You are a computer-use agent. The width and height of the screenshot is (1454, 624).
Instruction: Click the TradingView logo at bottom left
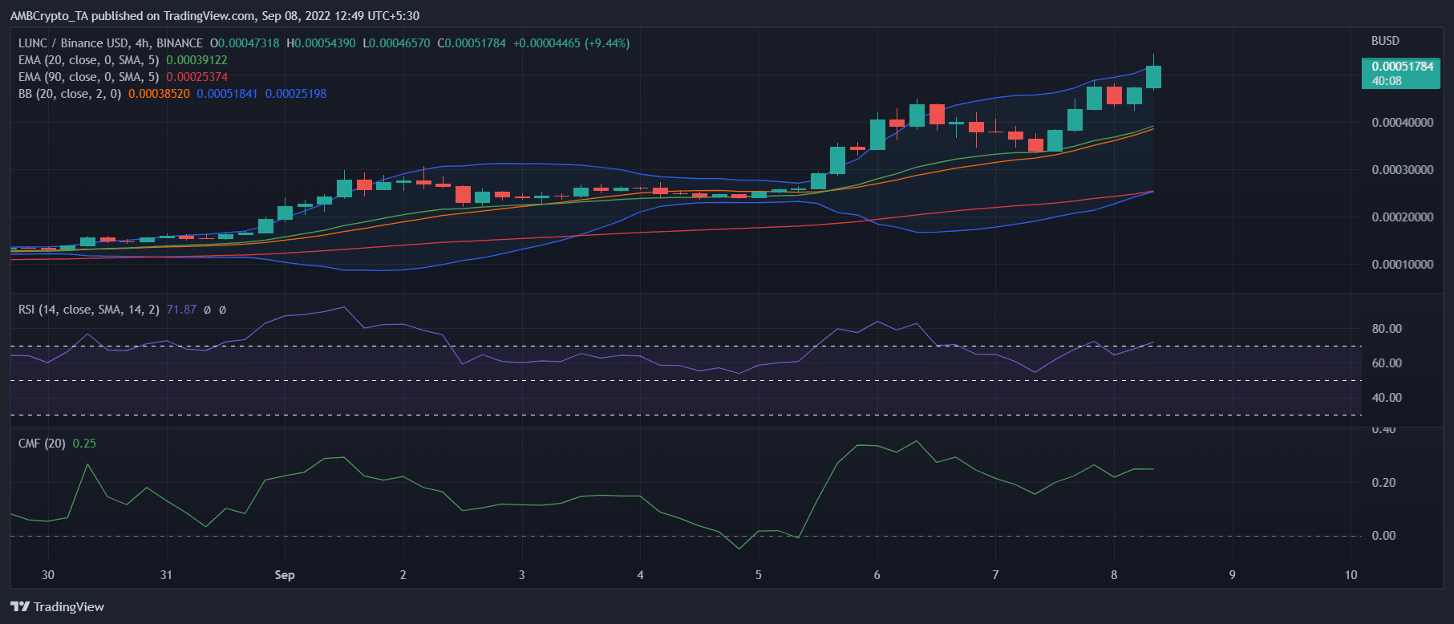coord(57,606)
